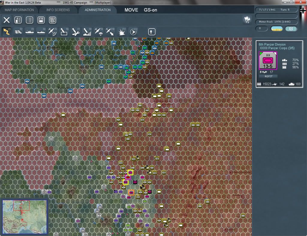Select the pink-highlighted selected unit on the map
The height and width of the screenshot is (236, 307).
[x=128, y=178]
